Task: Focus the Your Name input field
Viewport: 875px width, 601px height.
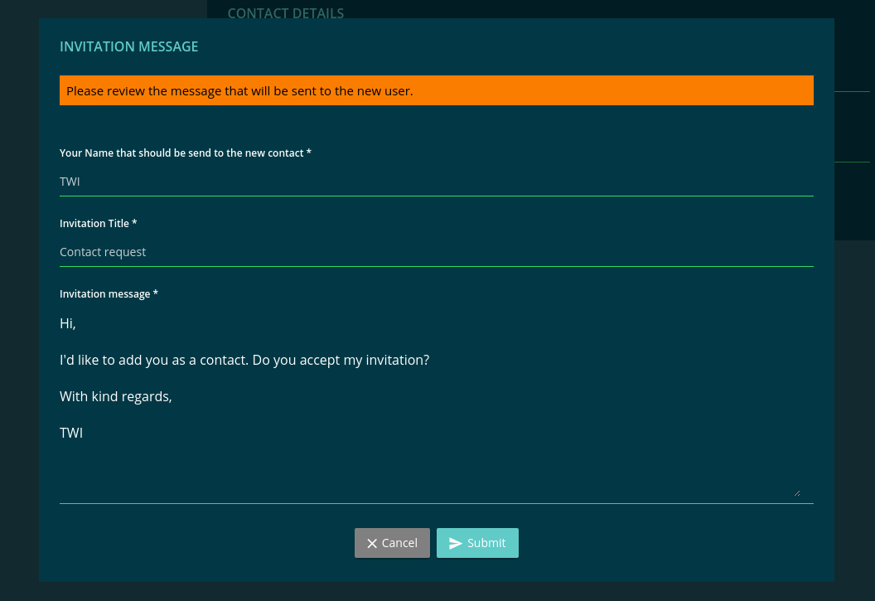Action: (437, 182)
